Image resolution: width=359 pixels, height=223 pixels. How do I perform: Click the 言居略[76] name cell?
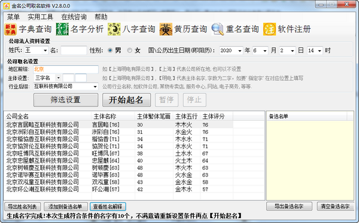pyautogui.click(x=105, y=124)
